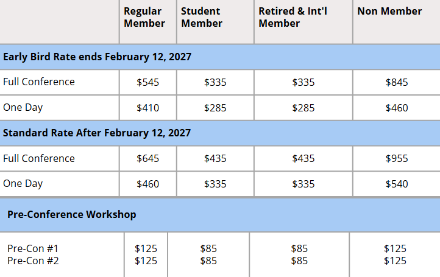This screenshot has width=440, height=277.
Task: Click the Standard Rate After February 12 heading
Action: [x=97, y=133]
